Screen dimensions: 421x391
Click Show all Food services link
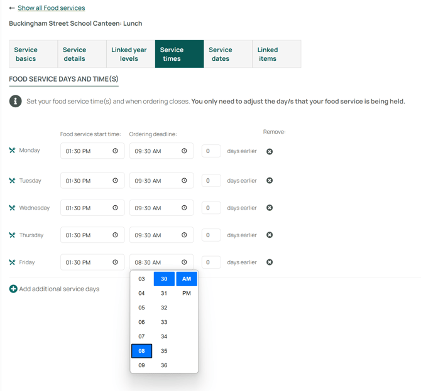(x=51, y=8)
